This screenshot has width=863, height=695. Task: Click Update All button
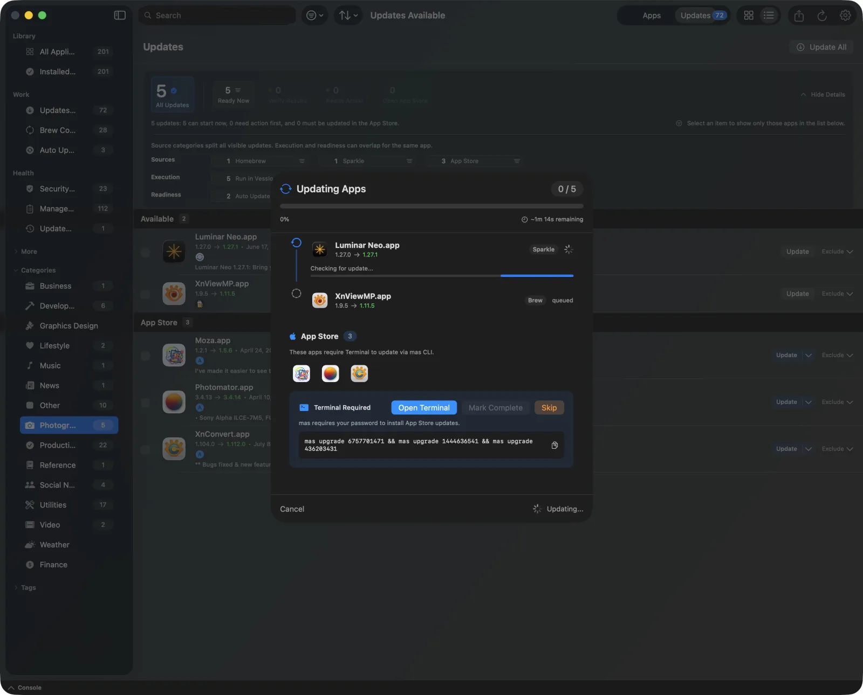tap(821, 47)
